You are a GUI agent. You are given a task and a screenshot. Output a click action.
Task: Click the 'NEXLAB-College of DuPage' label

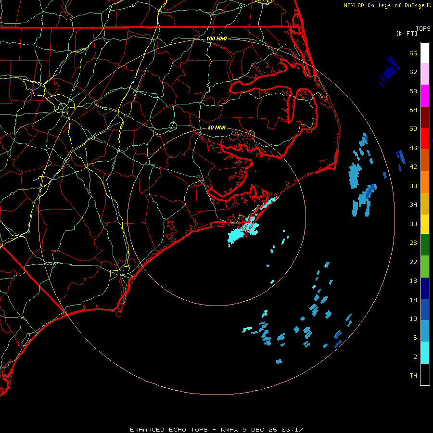click(385, 5)
